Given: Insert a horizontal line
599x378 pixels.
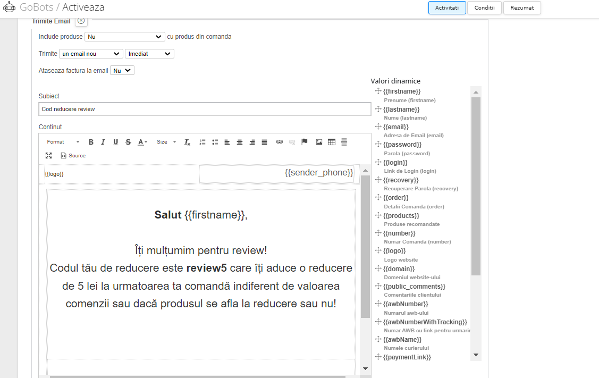Looking at the screenshot, I should 344,142.
